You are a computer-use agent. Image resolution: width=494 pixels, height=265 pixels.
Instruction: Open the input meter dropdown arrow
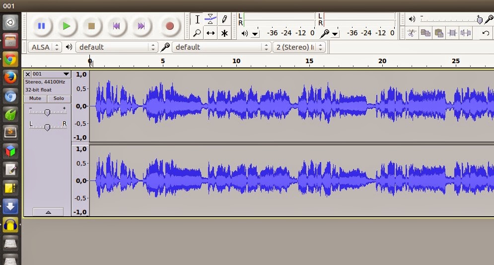click(335, 33)
